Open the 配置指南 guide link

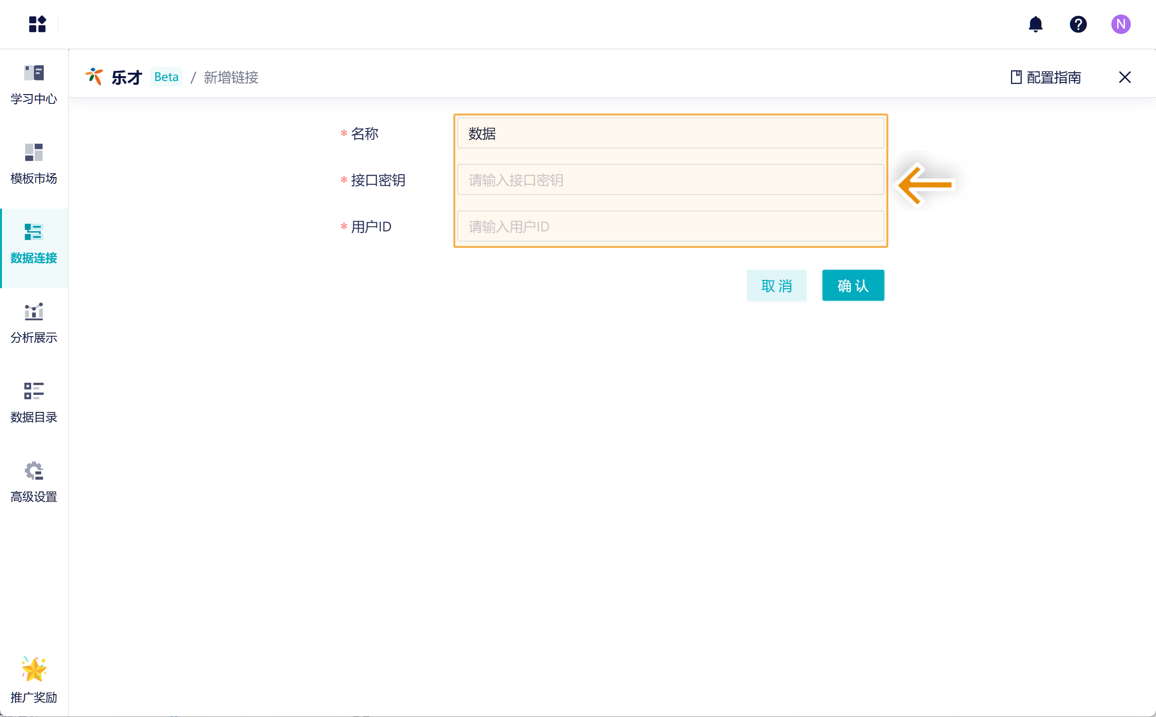click(x=1045, y=77)
